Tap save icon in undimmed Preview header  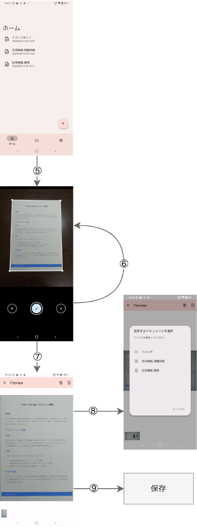61,383
